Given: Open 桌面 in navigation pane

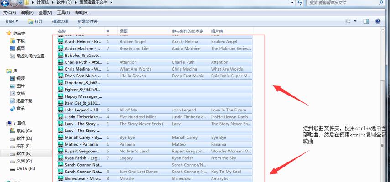Looking at the screenshot, I should point(17,48).
